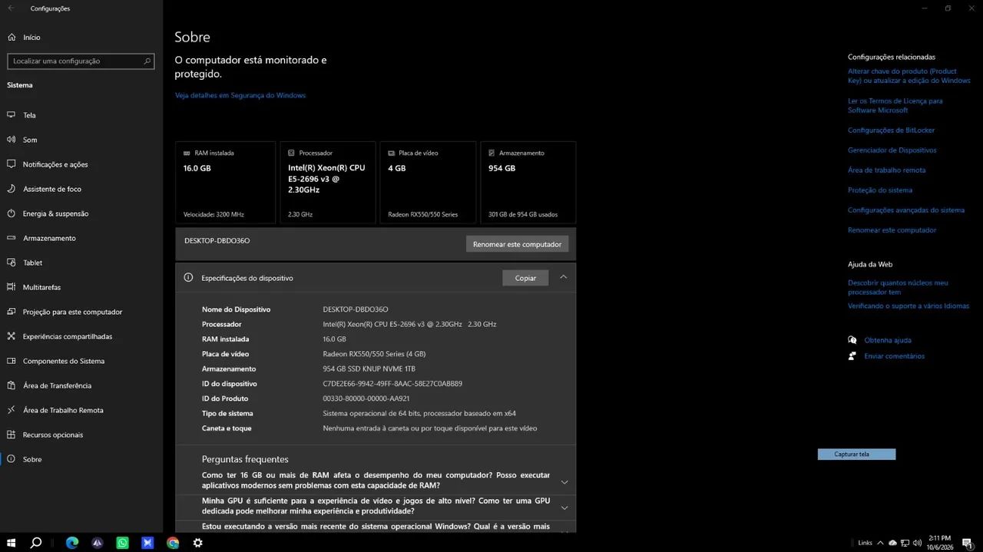Open the Settings gear on the taskbar
Screen dimensions: 983x552
tap(197, 543)
